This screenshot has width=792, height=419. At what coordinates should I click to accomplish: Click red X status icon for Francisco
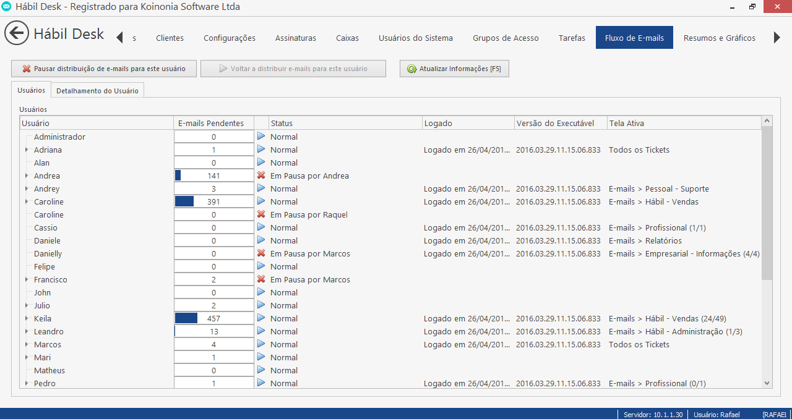click(261, 279)
